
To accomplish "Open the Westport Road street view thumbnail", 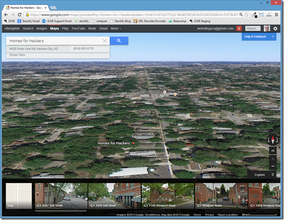I will (221, 196).
